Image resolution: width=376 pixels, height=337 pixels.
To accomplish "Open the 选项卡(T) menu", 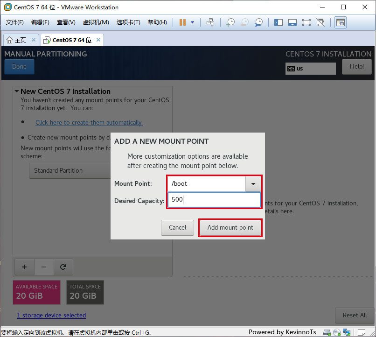I will (x=128, y=22).
